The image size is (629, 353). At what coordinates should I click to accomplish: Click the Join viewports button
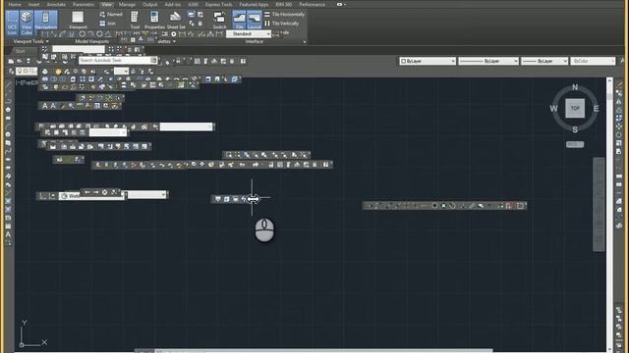(108, 24)
